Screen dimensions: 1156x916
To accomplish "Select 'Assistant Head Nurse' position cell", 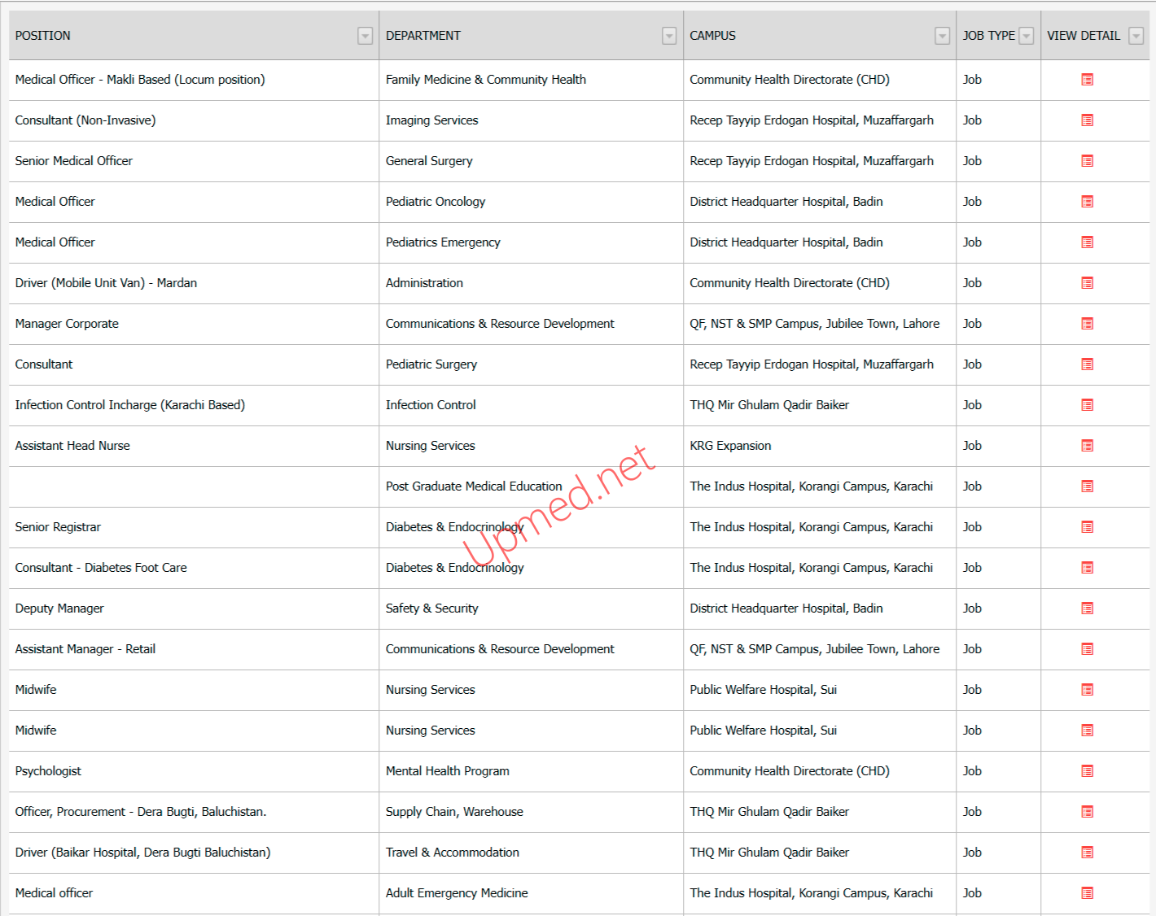I will pyautogui.click(x=194, y=446).
